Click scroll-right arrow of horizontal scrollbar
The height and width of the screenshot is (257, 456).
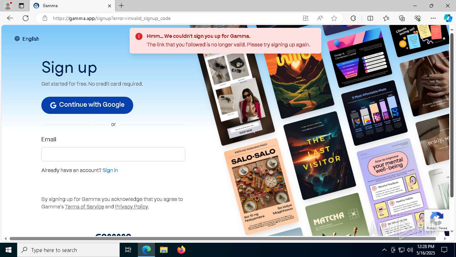tap(445, 238)
